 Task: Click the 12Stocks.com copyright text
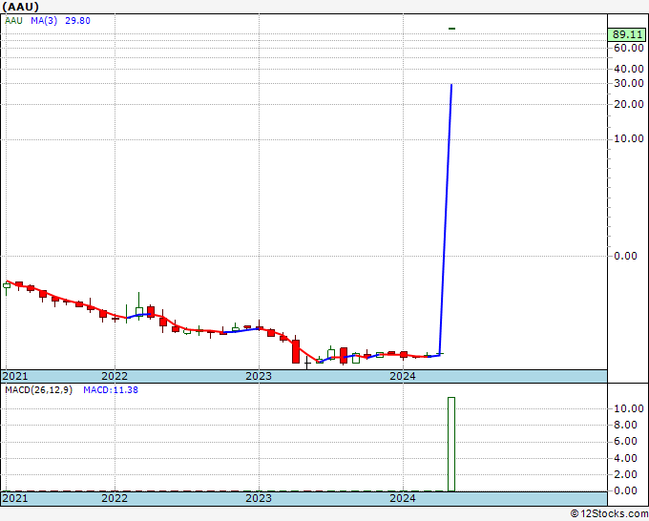coord(609,513)
